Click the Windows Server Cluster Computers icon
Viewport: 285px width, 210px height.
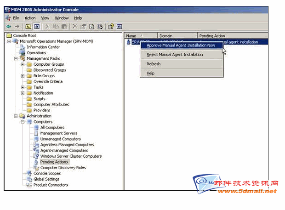click(36, 156)
